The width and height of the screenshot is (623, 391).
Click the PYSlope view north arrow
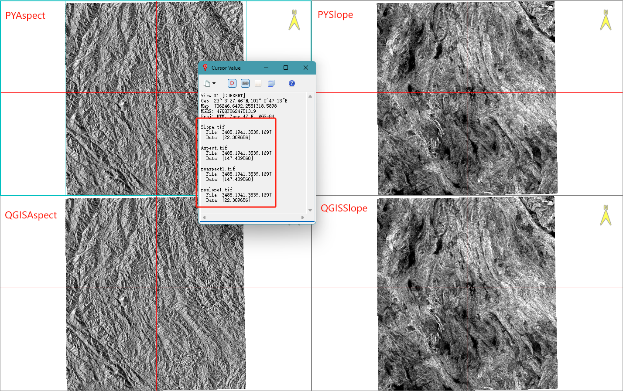[x=606, y=20]
